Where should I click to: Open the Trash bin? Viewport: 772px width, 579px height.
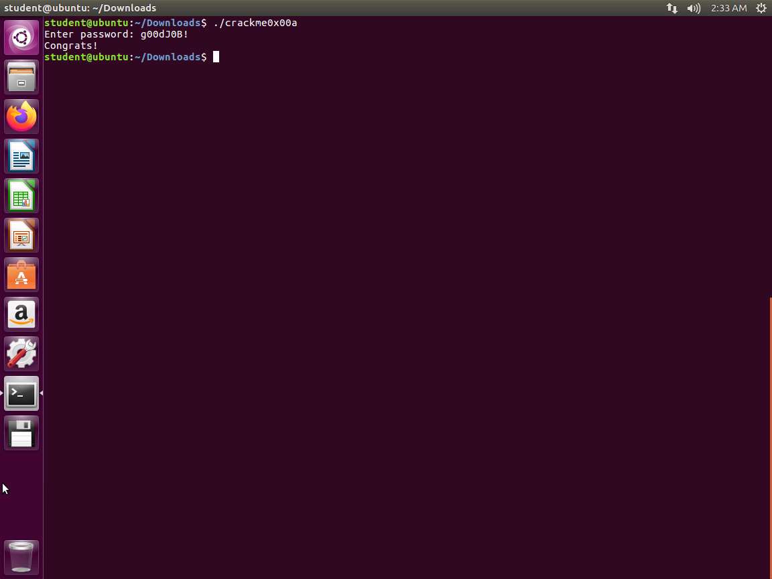pos(21,556)
